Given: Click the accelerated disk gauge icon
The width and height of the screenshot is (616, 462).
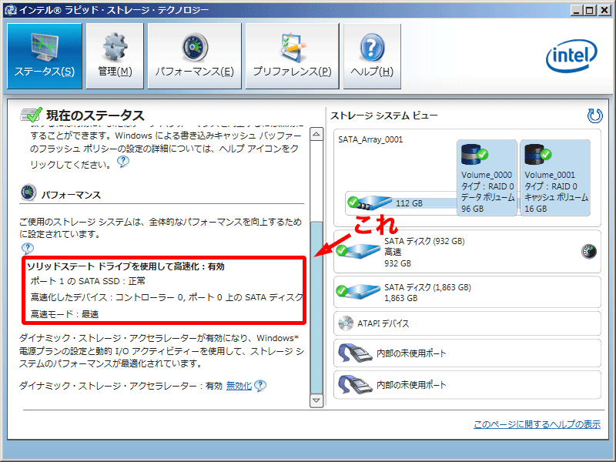Looking at the screenshot, I should 590,251.
